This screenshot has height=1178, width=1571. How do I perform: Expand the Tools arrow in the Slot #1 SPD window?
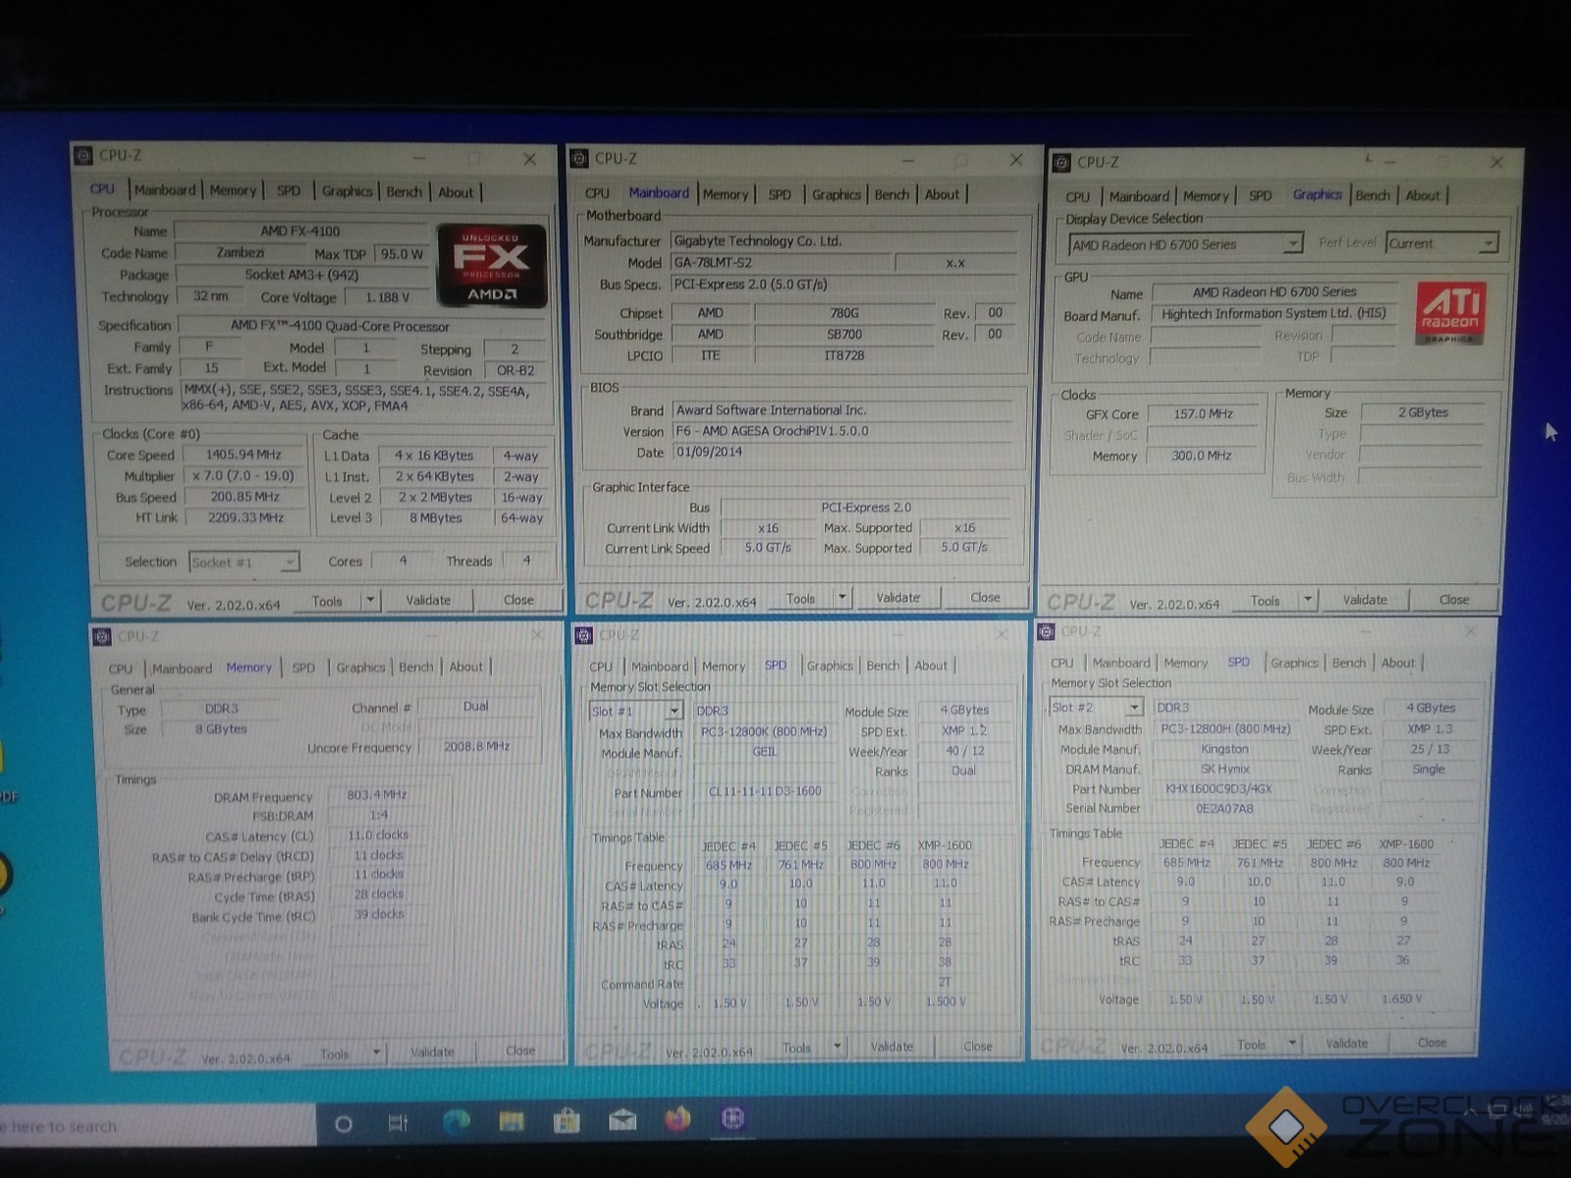(x=838, y=1047)
